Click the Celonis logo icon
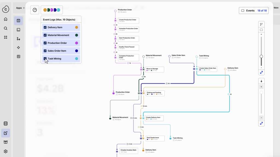This screenshot has width=280, height=157. [x=5, y=9]
